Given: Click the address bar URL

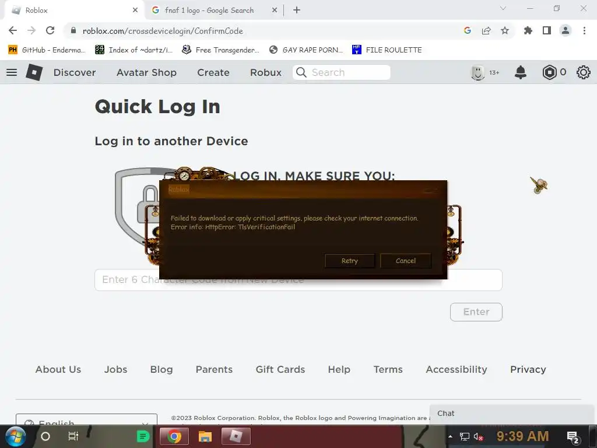Looking at the screenshot, I should pos(163,31).
